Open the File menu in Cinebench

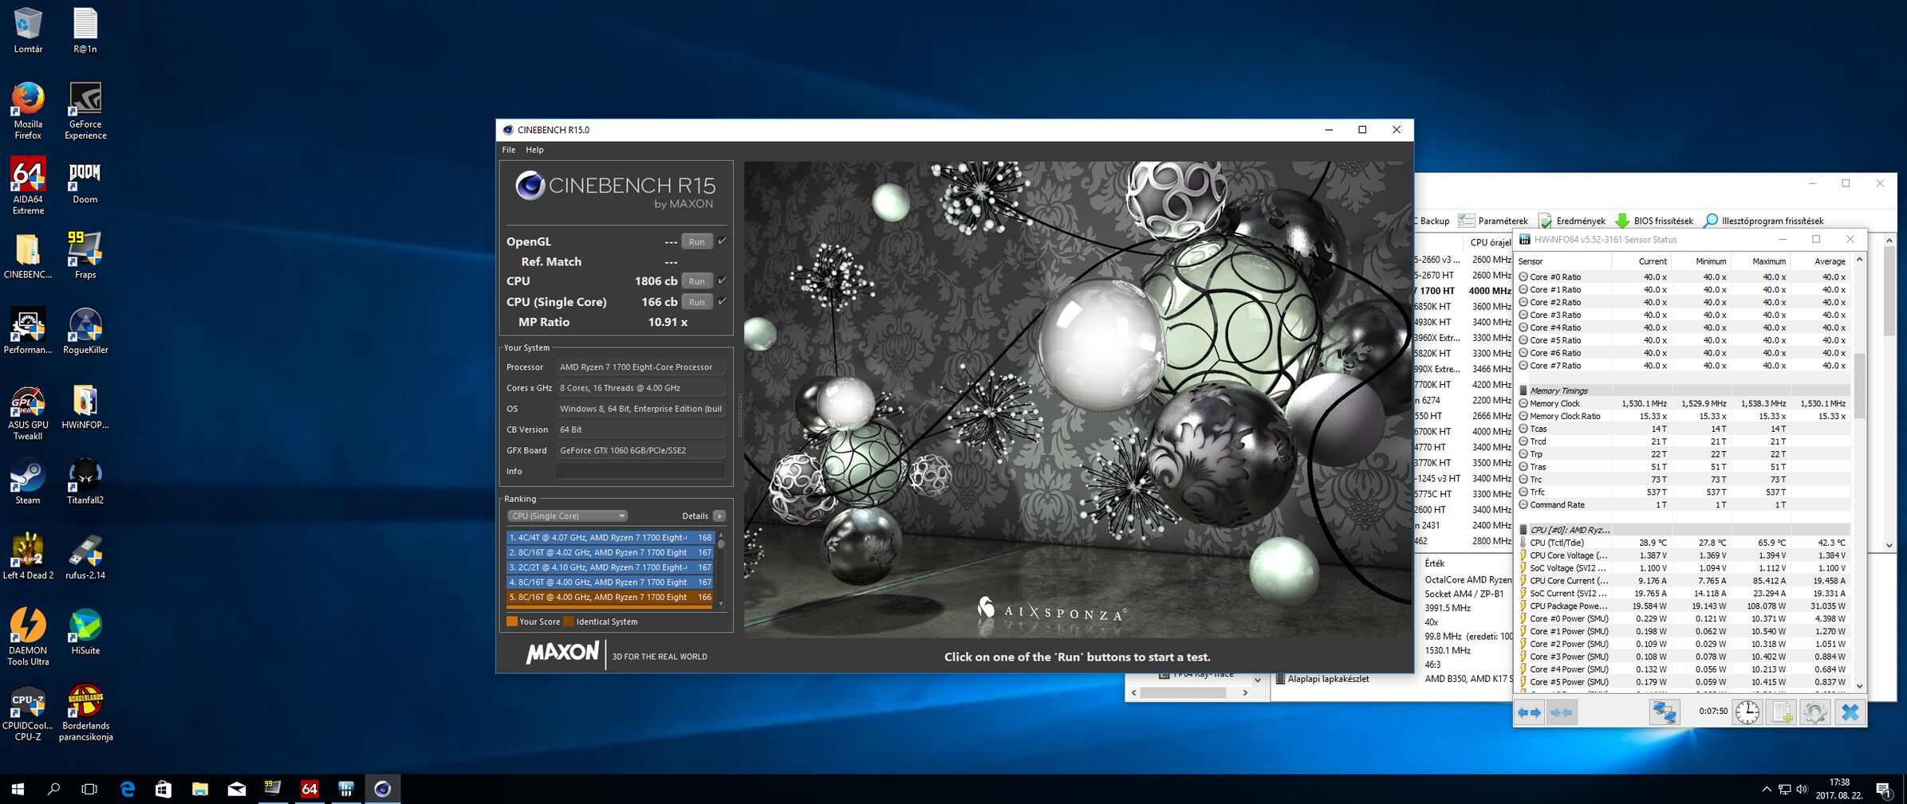508,150
